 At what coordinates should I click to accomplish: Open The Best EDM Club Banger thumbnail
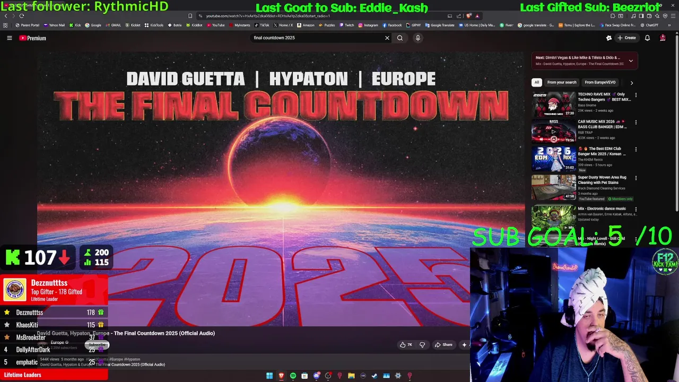coord(554,159)
